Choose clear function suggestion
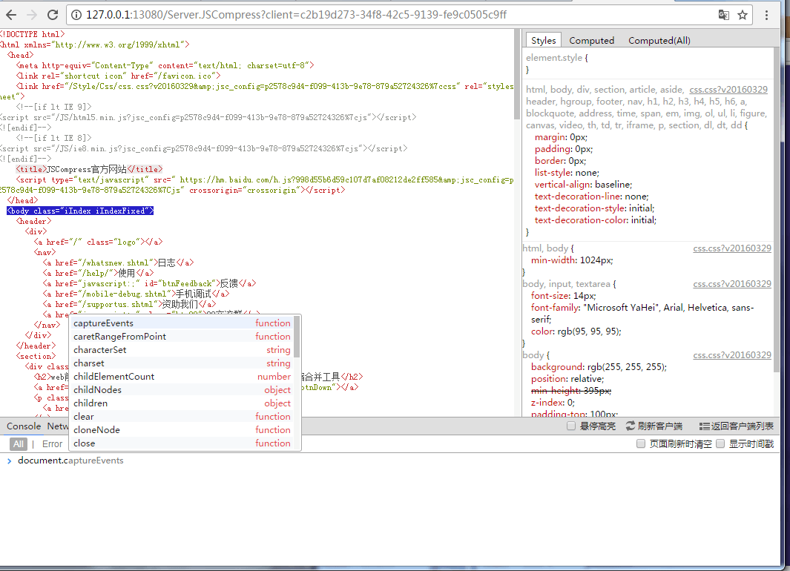Screen dimensions: 790x571 coord(182,417)
